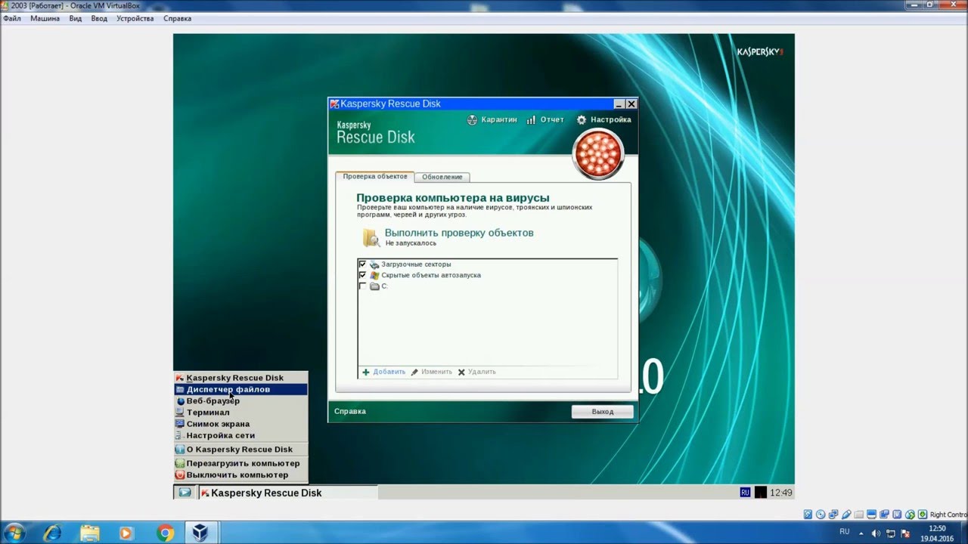Click VirtualBox USB devices status icon
This screenshot has width=968, height=544.
(x=846, y=515)
